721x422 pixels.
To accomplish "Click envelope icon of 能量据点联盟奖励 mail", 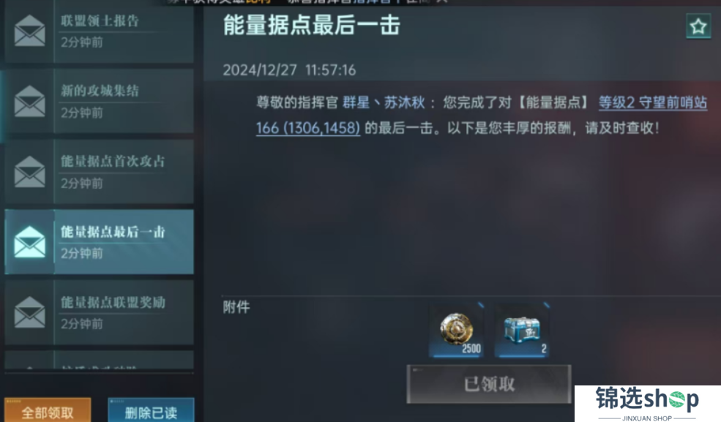I will pyautogui.click(x=29, y=312).
